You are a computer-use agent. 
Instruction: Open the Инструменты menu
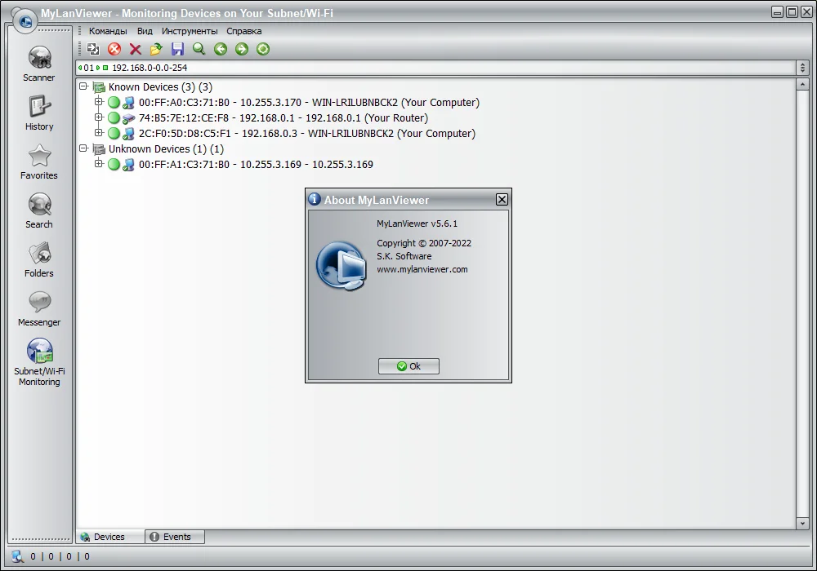pyautogui.click(x=190, y=31)
